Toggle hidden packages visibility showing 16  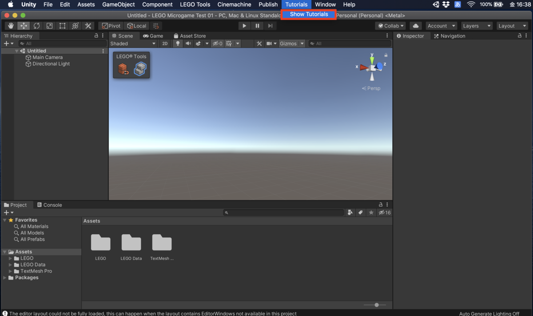pos(385,213)
